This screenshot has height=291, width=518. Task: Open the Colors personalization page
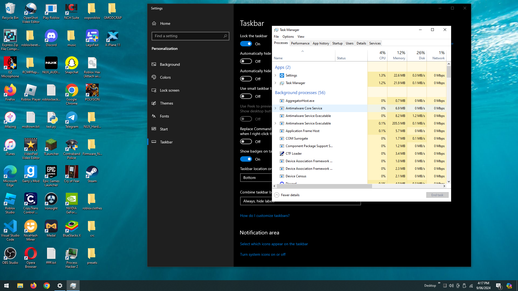click(165, 77)
